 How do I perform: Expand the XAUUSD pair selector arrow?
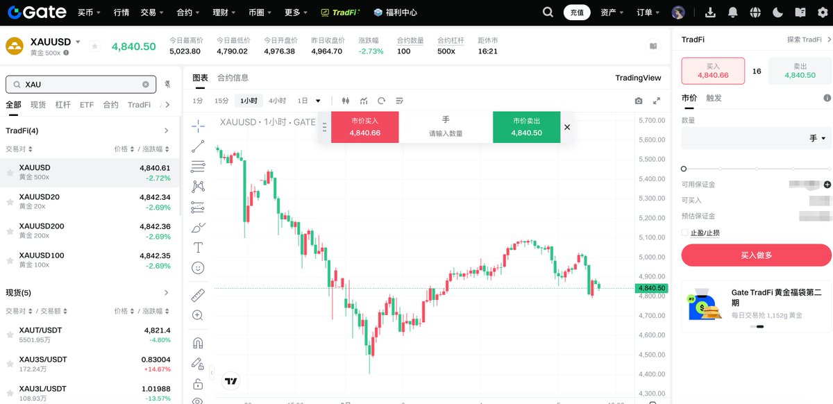[78, 42]
